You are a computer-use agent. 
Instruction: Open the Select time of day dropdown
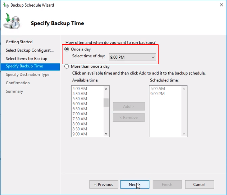[x=132, y=57]
